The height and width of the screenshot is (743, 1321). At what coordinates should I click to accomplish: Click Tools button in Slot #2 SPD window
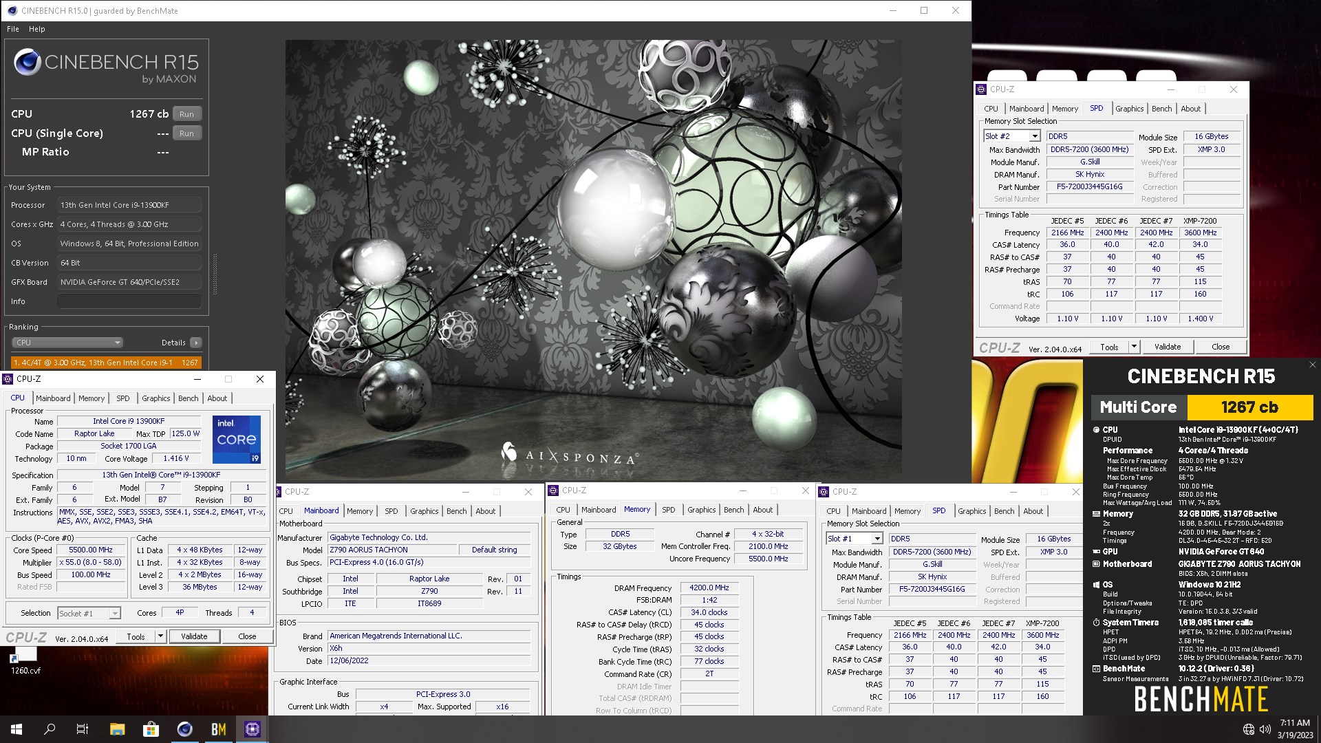click(x=1109, y=347)
